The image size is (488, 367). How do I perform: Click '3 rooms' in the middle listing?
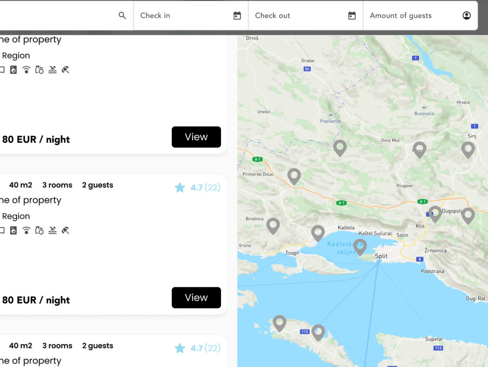(57, 185)
